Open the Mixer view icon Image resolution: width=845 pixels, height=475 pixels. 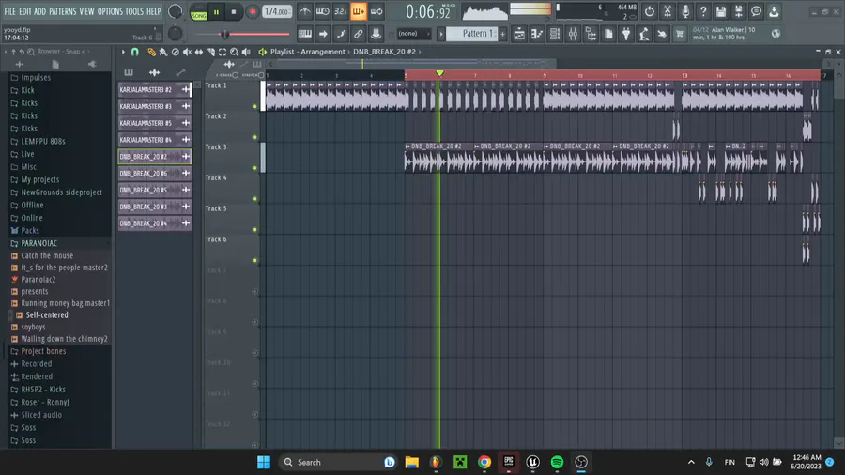coord(573,34)
